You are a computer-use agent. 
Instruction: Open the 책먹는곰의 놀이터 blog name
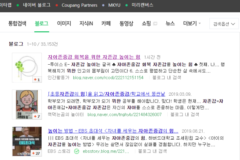coord(66,114)
